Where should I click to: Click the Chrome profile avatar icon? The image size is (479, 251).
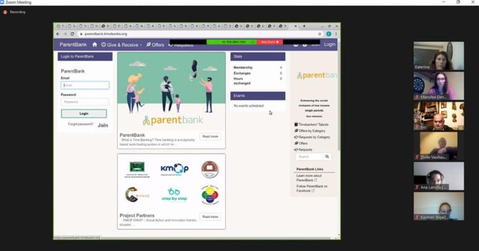click(329, 34)
